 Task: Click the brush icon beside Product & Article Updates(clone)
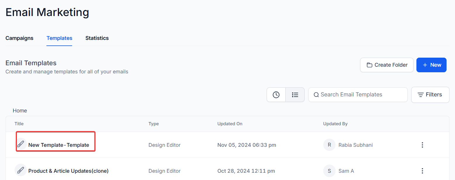coord(21,170)
